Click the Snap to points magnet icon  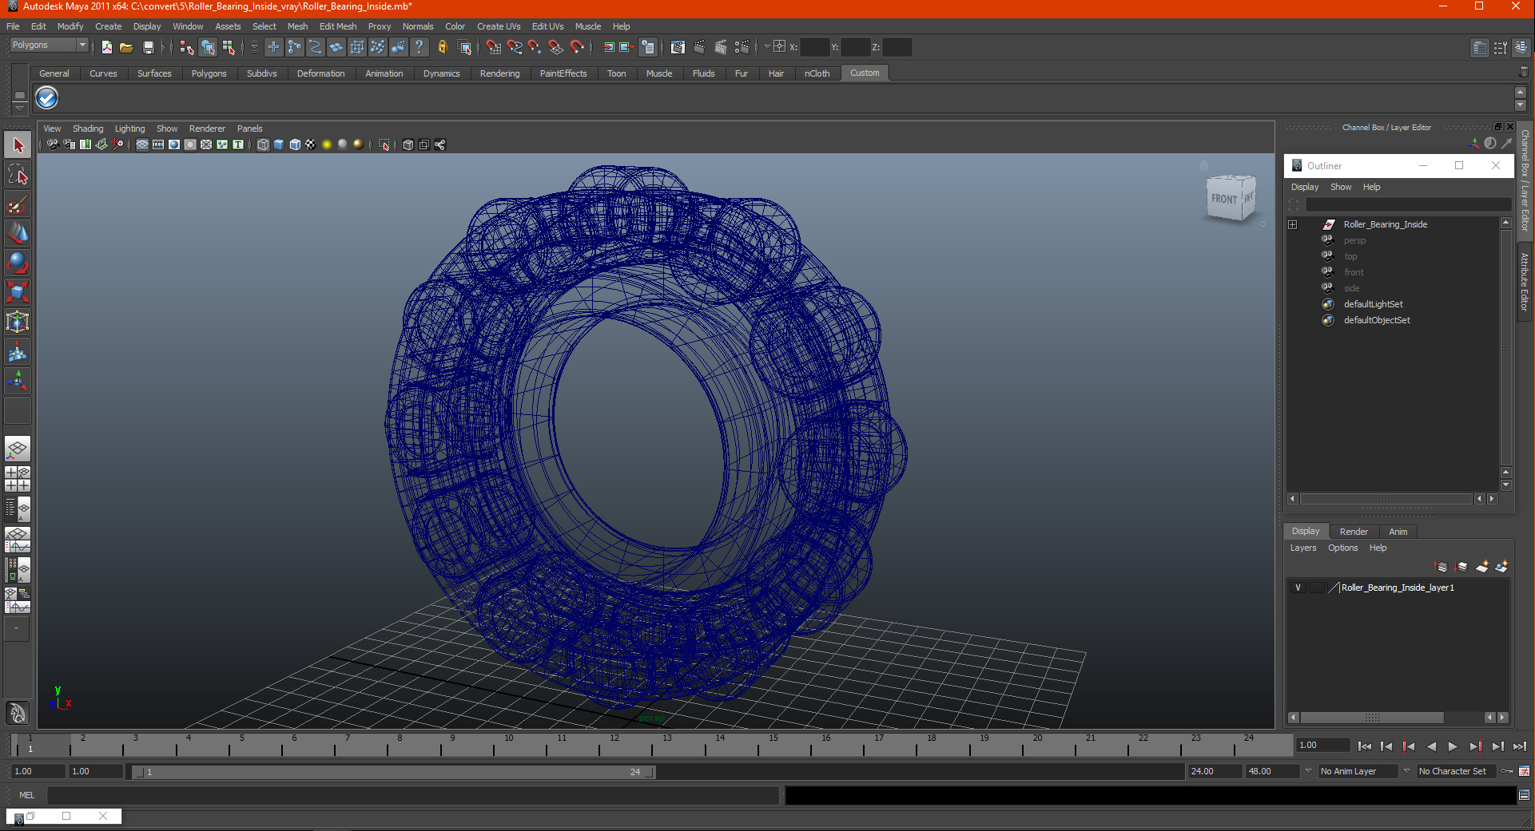tap(535, 47)
